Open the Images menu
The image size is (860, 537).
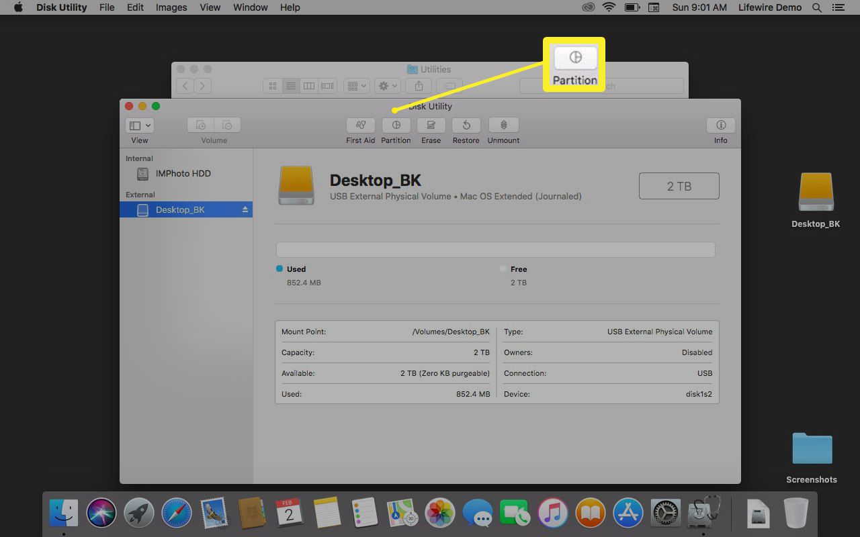[171, 7]
